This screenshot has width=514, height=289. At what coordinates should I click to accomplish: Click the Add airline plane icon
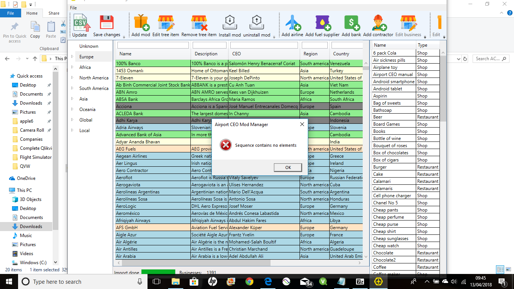pos(292,23)
